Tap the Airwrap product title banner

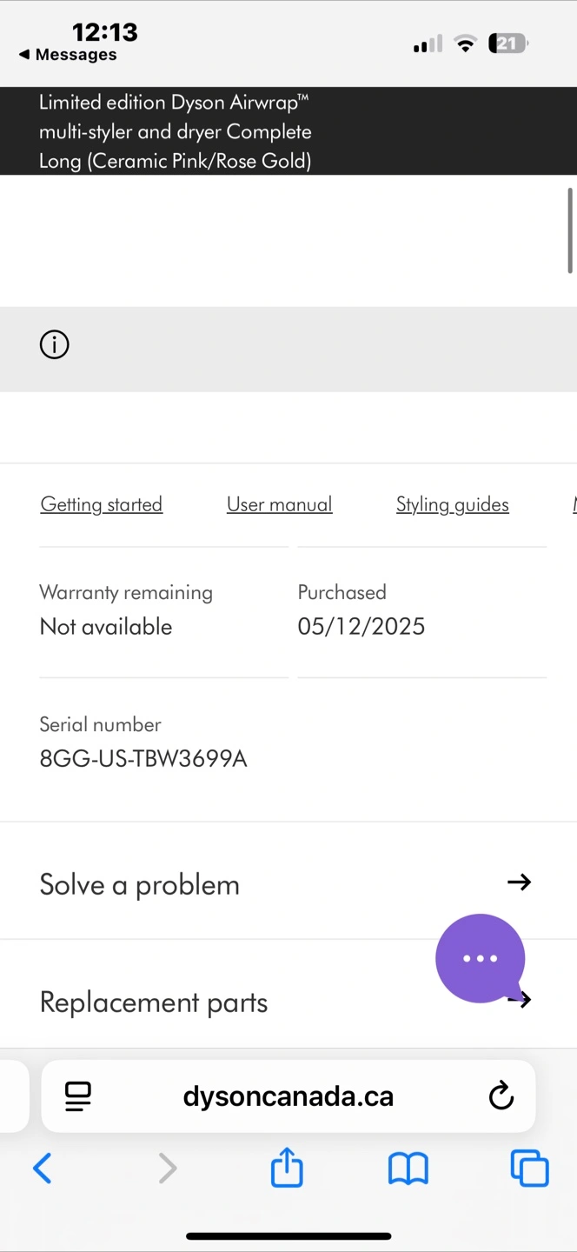click(175, 131)
